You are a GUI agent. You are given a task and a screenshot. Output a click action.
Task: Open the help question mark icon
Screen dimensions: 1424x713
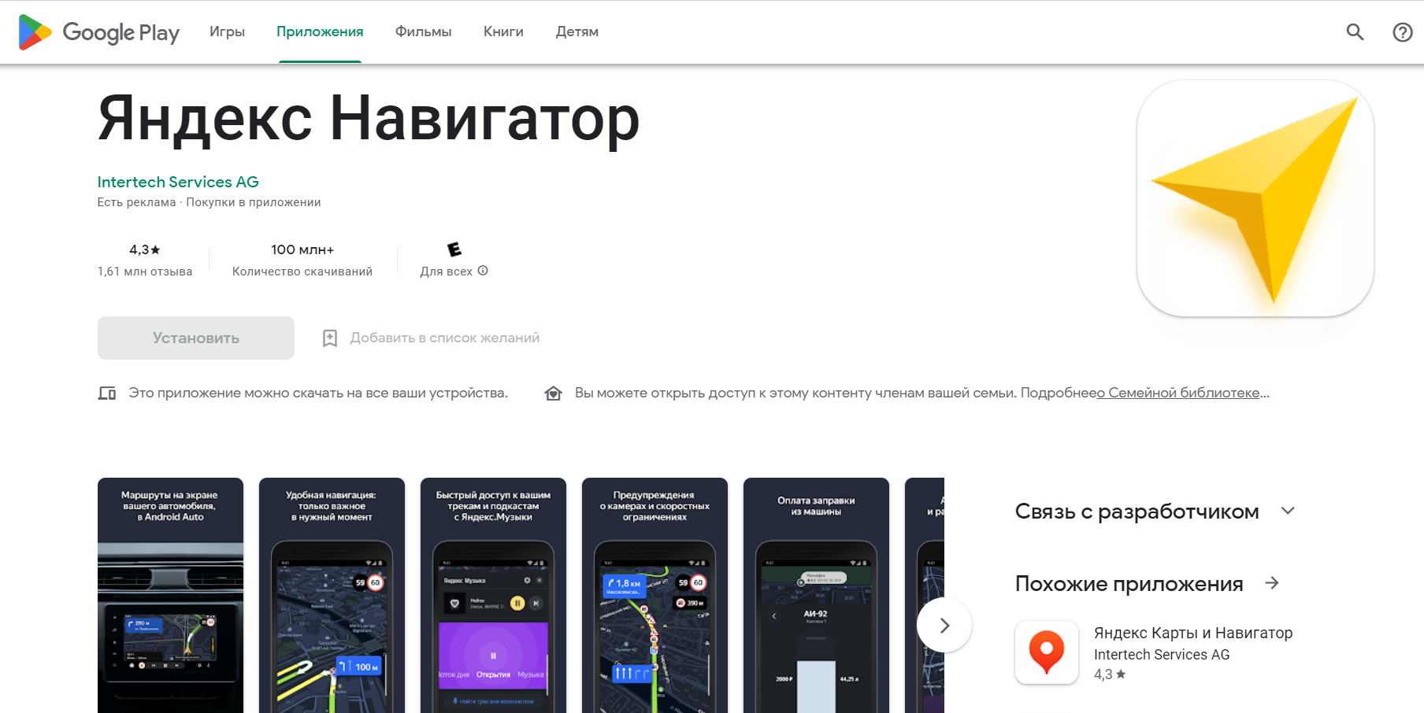click(1402, 31)
